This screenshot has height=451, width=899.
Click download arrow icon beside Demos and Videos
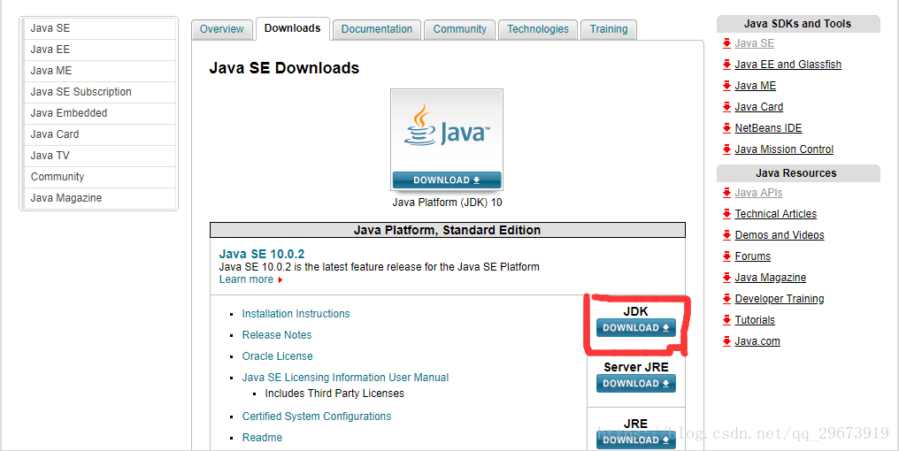pyautogui.click(x=727, y=235)
